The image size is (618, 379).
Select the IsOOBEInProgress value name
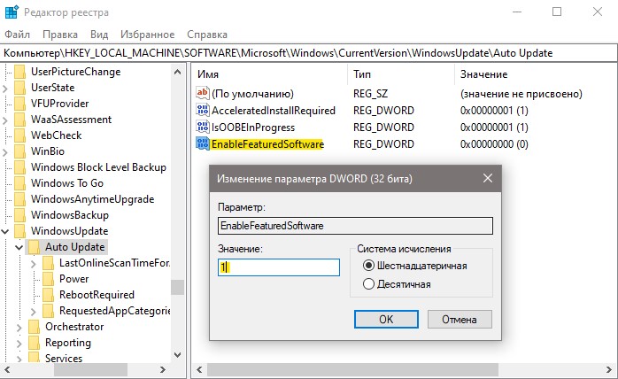point(253,128)
